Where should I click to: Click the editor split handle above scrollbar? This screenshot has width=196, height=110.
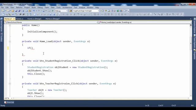click(x=191, y=25)
